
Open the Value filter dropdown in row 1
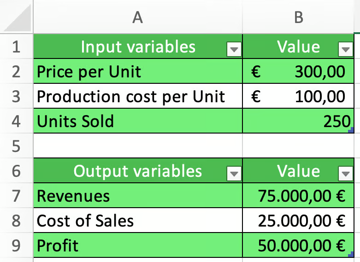(x=344, y=49)
